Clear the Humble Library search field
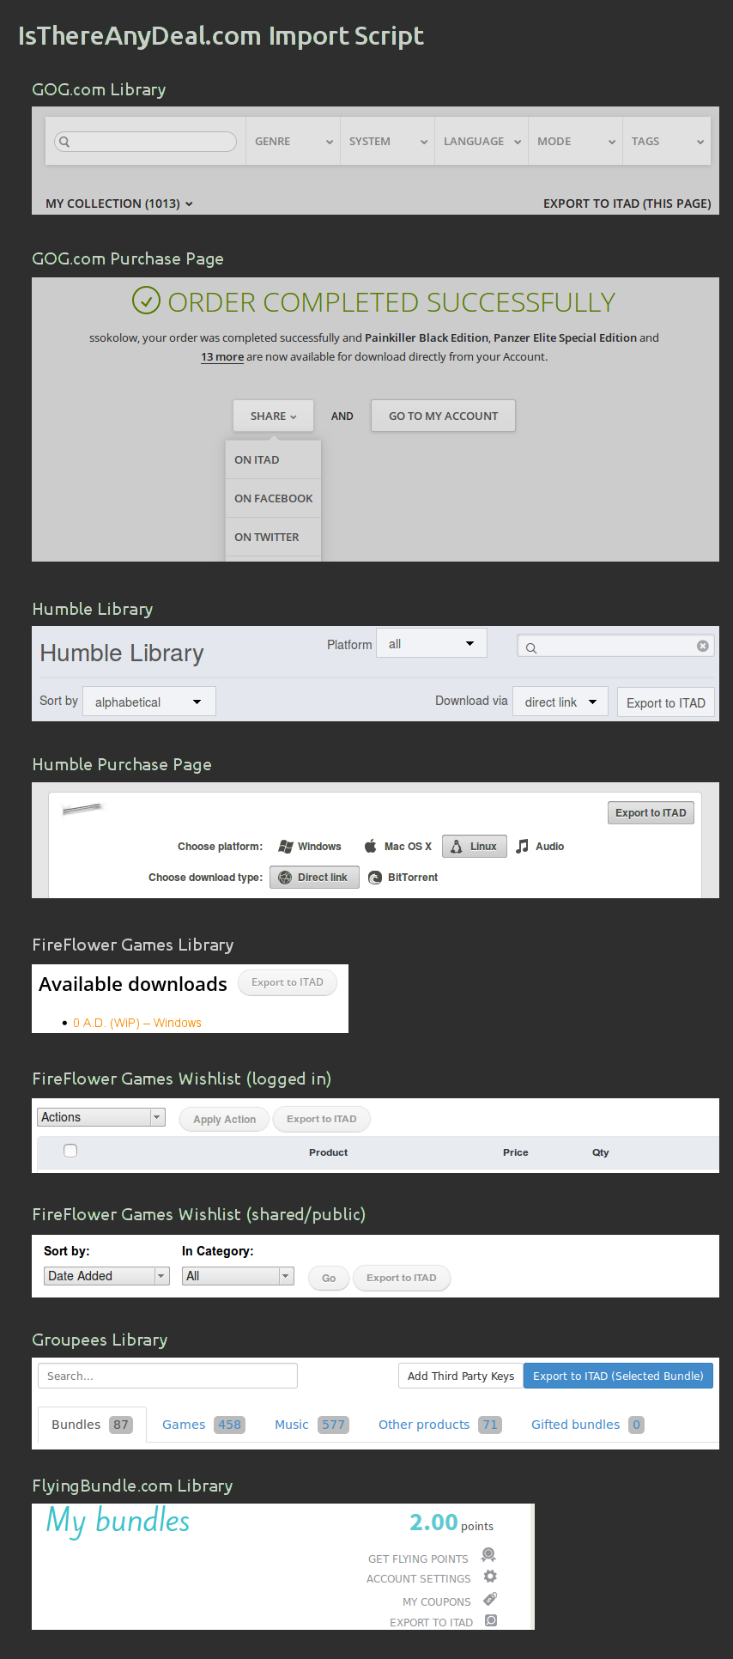 pyautogui.click(x=703, y=646)
